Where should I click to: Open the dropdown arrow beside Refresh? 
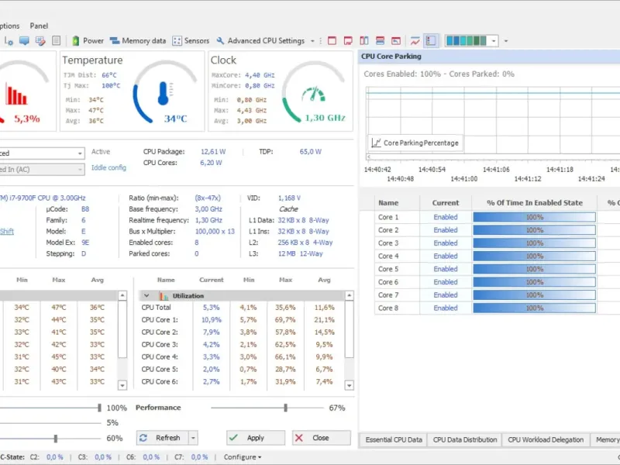click(x=193, y=438)
